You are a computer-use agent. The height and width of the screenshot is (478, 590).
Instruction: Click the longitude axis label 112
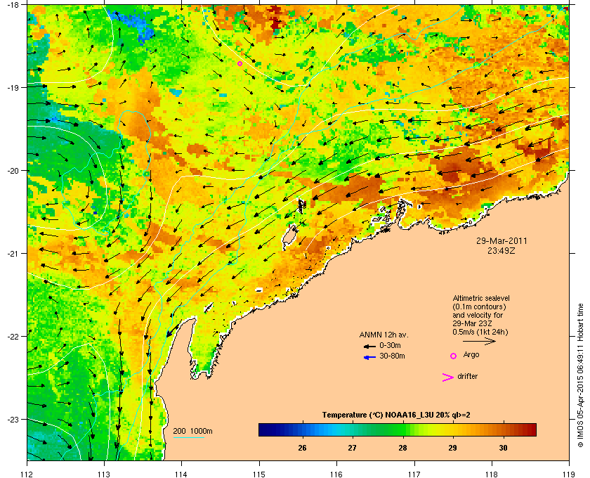pyautogui.click(x=27, y=474)
